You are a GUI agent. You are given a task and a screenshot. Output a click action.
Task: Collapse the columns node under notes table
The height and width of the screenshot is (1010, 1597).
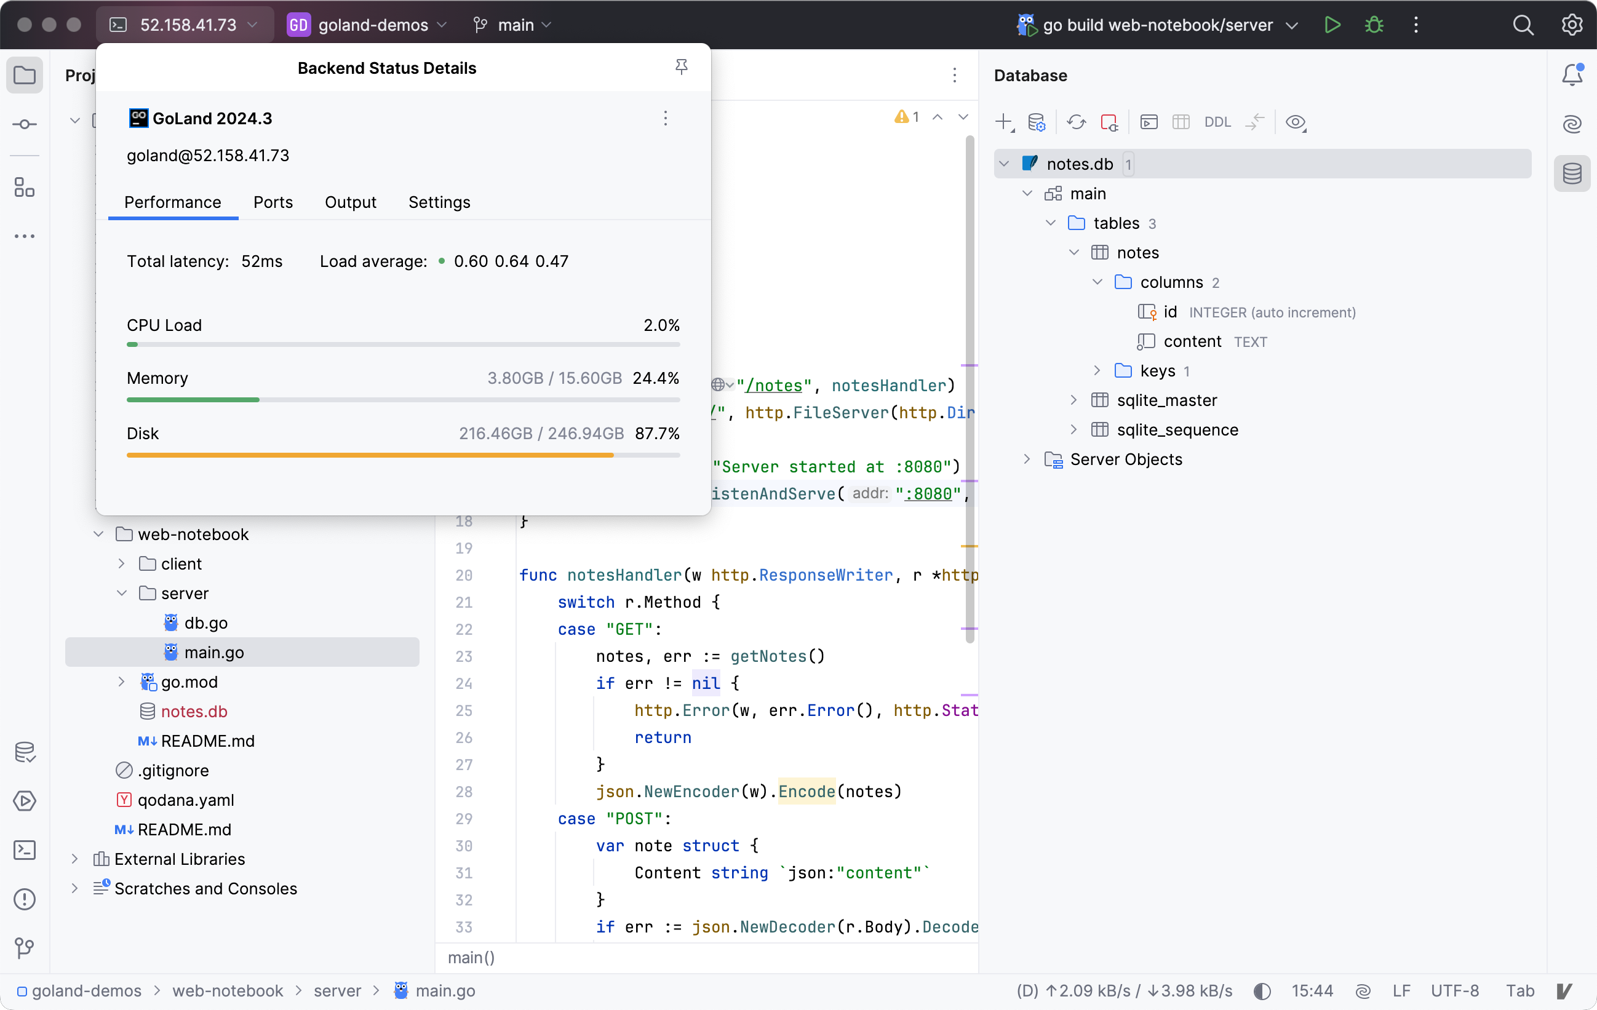coord(1097,283)
